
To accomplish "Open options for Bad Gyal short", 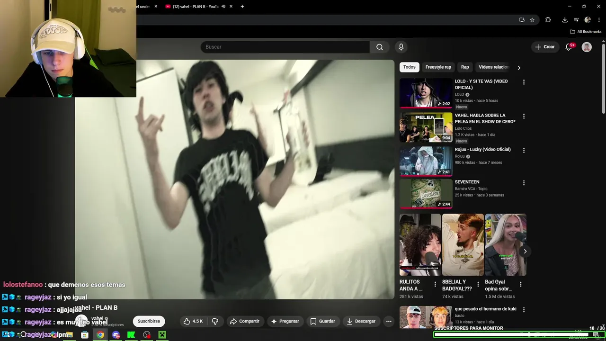I will click(520, 285).
